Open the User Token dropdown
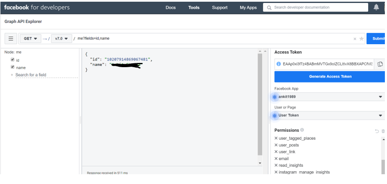387x184 pixels. 330,115
